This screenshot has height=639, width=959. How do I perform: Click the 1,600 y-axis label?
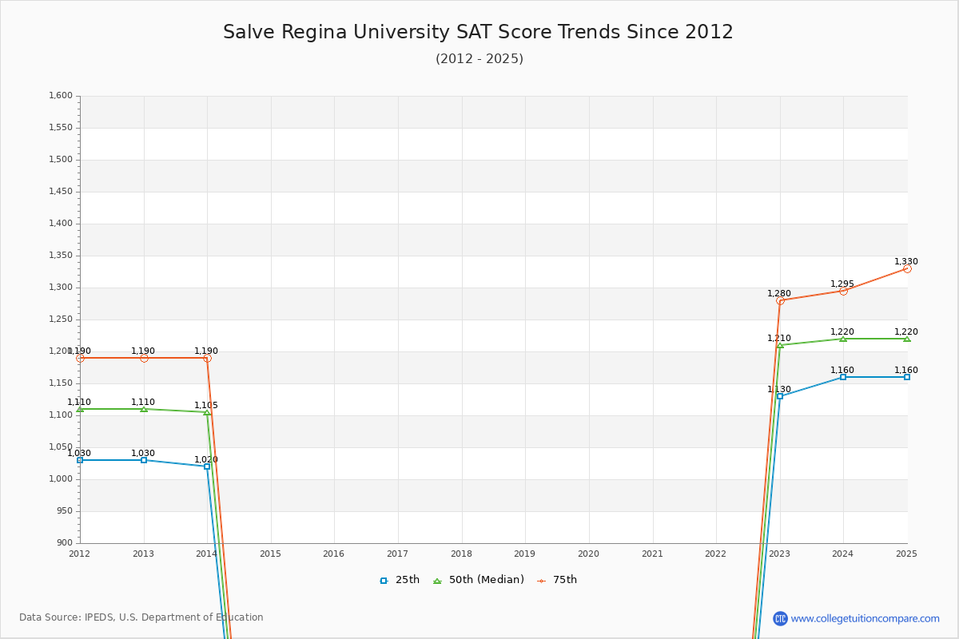[61, 96]
